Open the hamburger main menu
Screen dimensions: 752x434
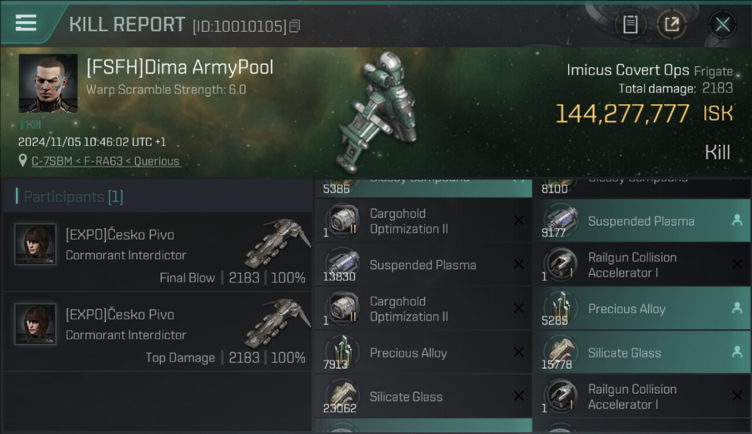(x=26, y=23)
